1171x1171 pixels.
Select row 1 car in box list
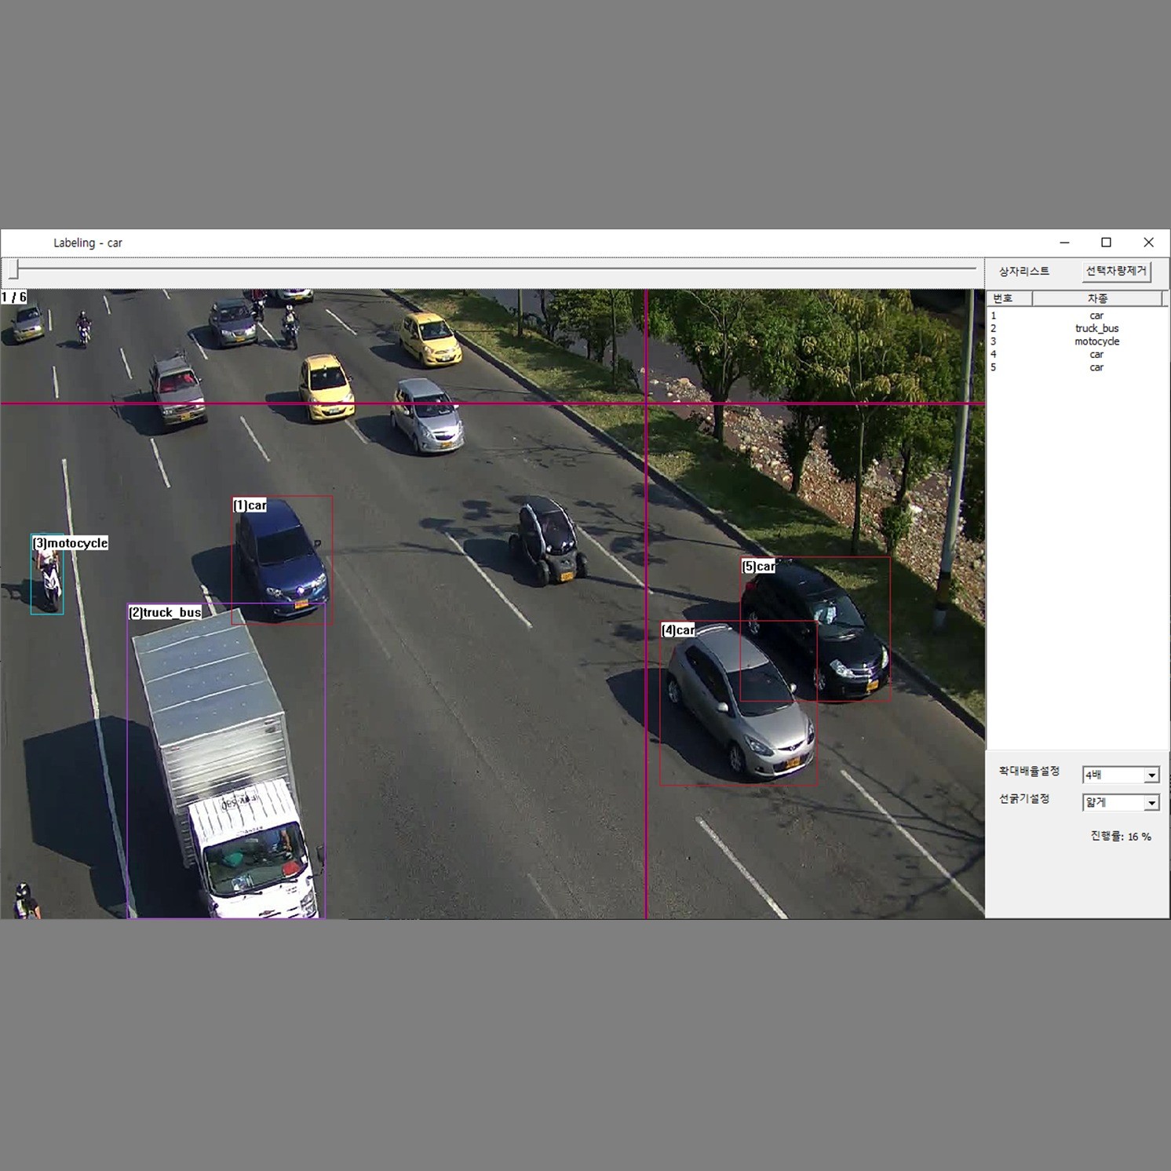tap(1096, 316)
